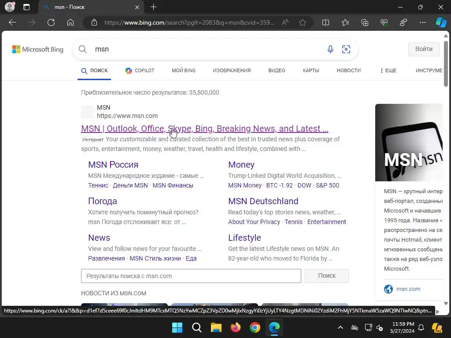Viewport: 451px width, 338px height.
Task: Select the ПОИСК tab
Action: (94, 70)
